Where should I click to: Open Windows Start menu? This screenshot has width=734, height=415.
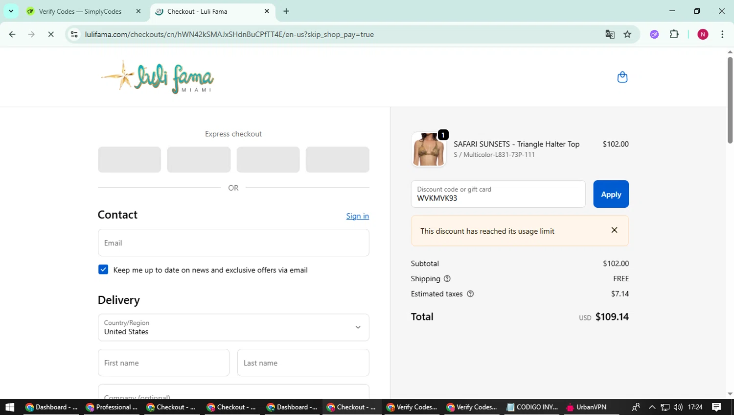[x=10, y=407]
